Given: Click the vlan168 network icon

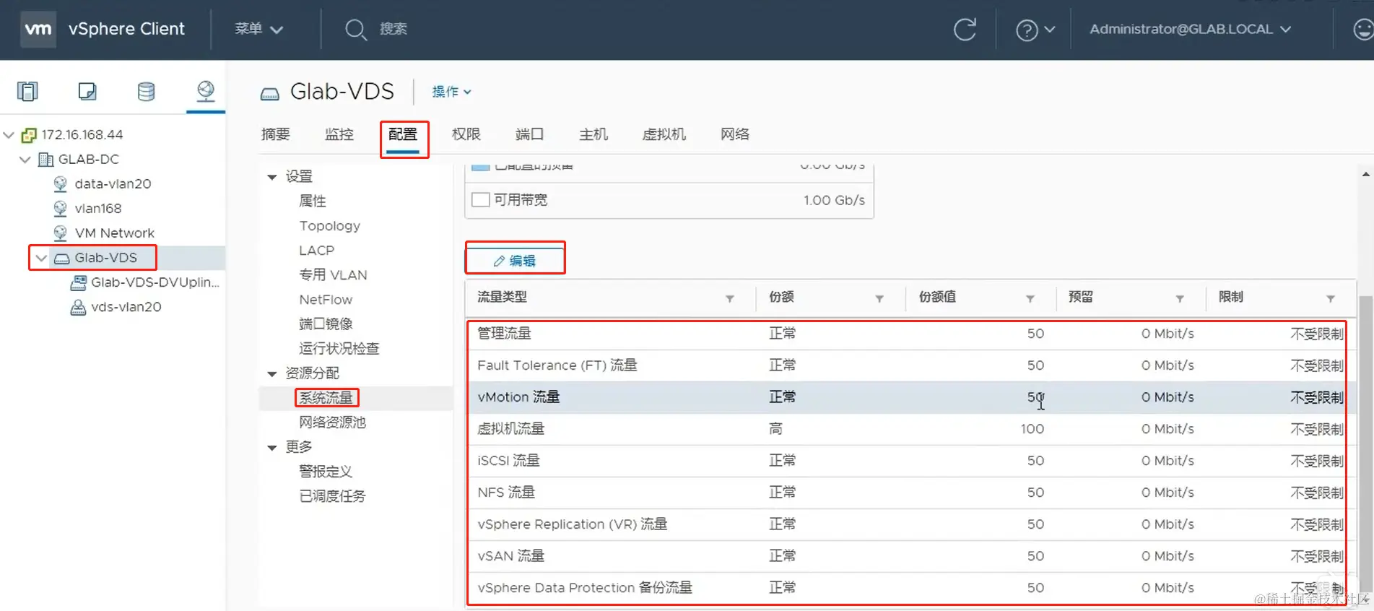Looking at the screenshot, I should (61, 209).
